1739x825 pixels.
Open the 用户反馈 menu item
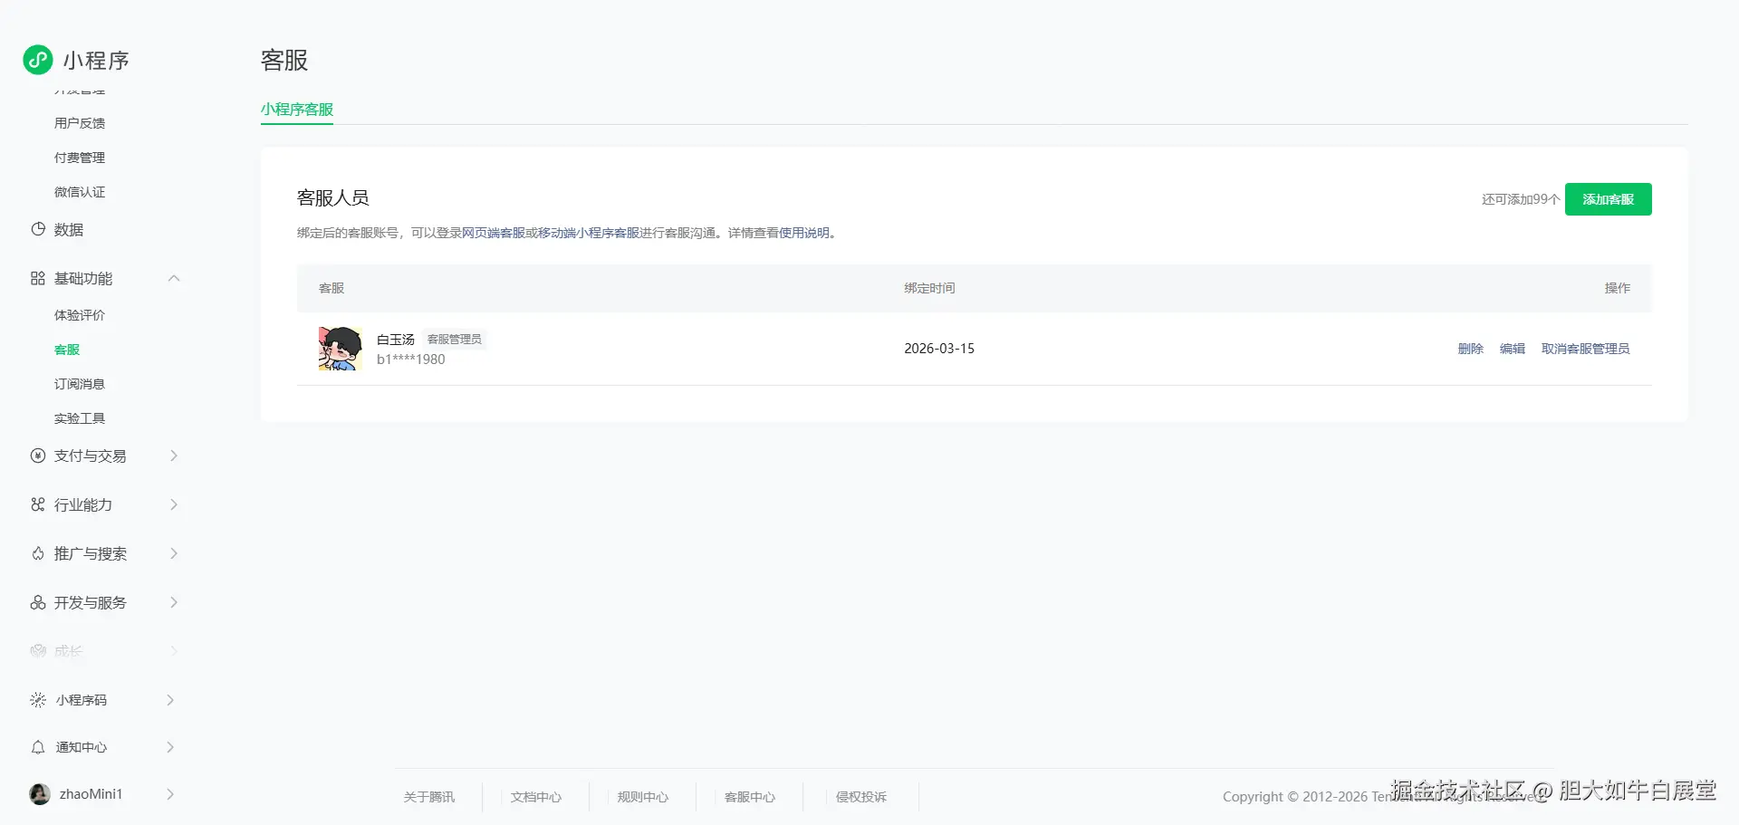coord(80,123)
